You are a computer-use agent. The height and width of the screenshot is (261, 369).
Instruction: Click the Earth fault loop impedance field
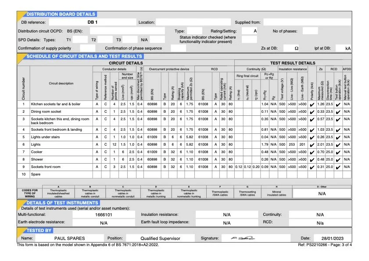coord(227,223)
